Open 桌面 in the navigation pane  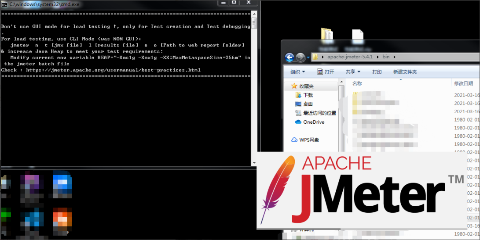(308, 104)
